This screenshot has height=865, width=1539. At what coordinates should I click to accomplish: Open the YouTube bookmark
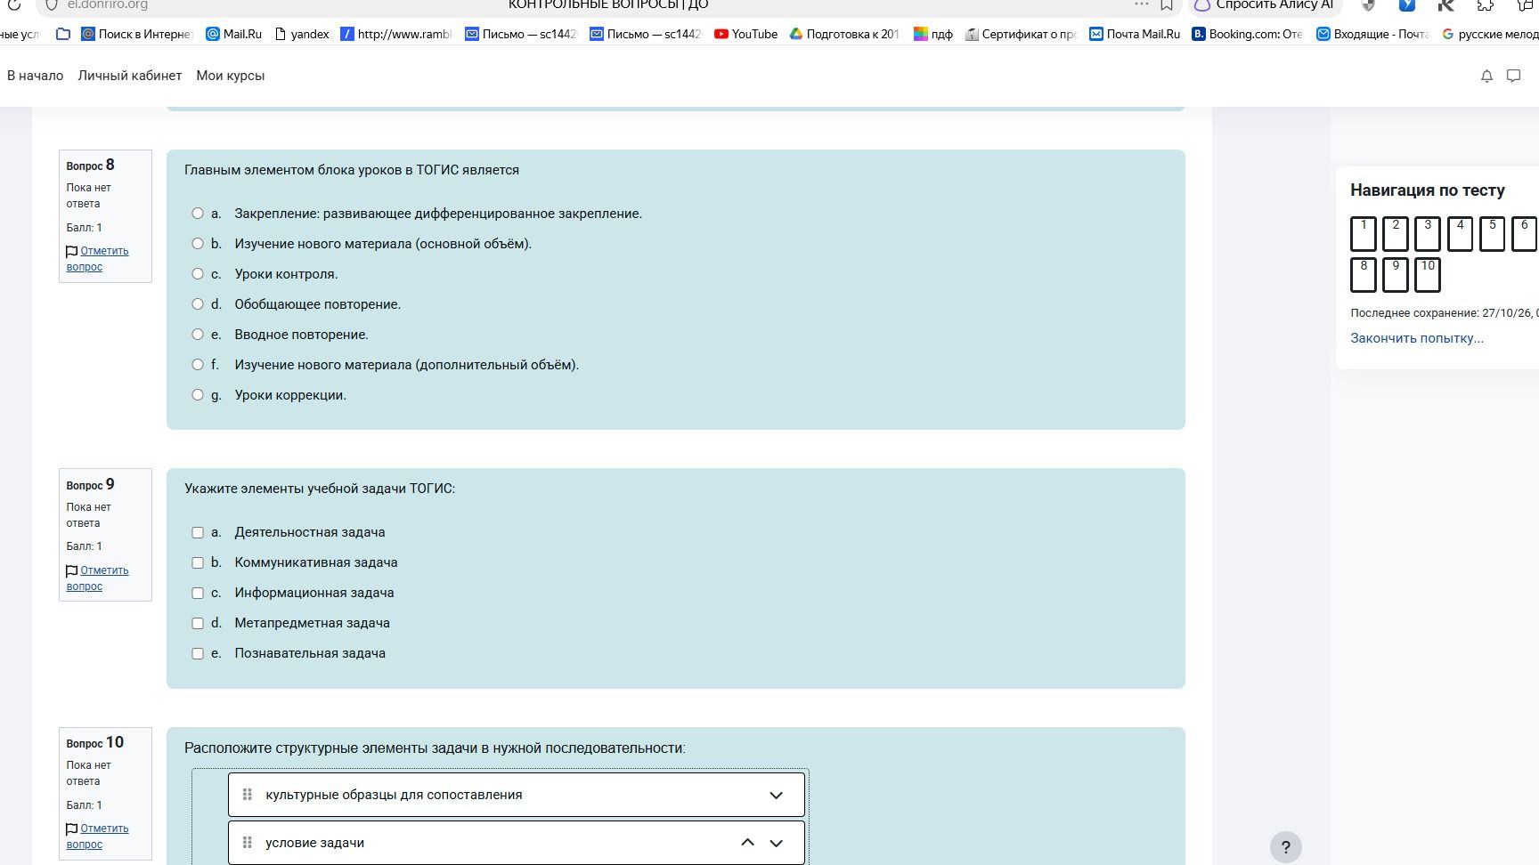tap(745, 34)
